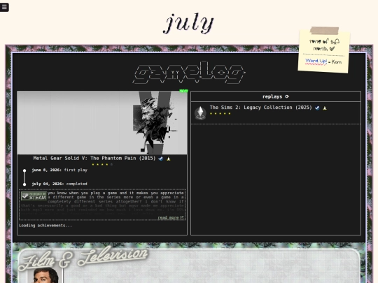Click the replays refresh arrow icon
This screenshot has height=283, width=378.
click(287, 96)
